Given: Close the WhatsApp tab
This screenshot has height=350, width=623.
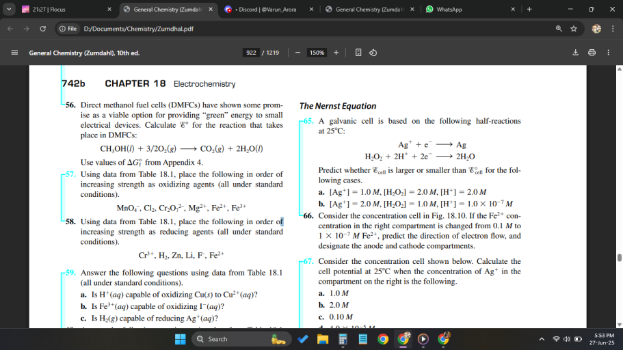Looking at the screenshot, I should click(513, 9).
